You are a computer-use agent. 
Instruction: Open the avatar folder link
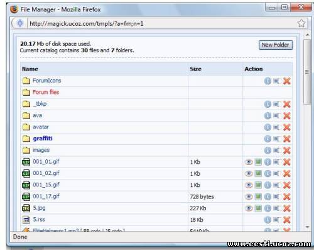[x=41, y=127]
